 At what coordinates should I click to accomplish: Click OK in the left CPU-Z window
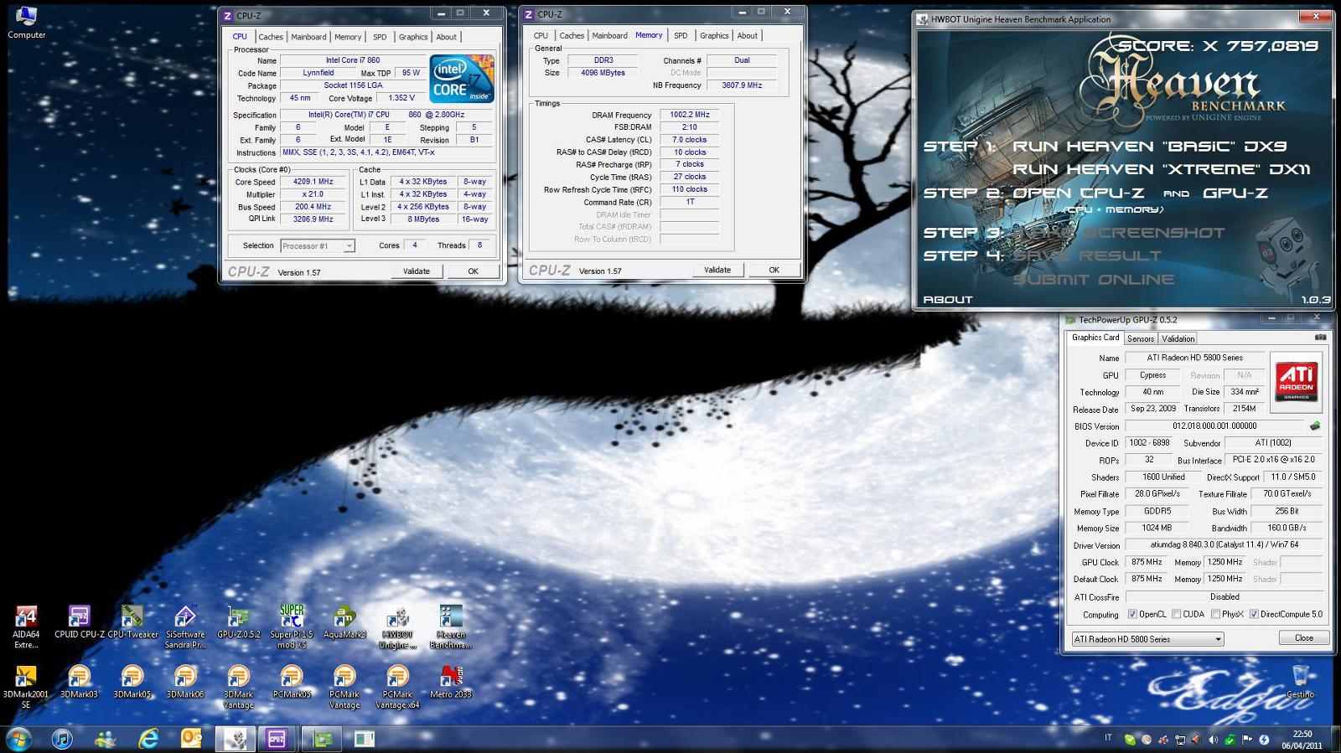pos(473,271)
